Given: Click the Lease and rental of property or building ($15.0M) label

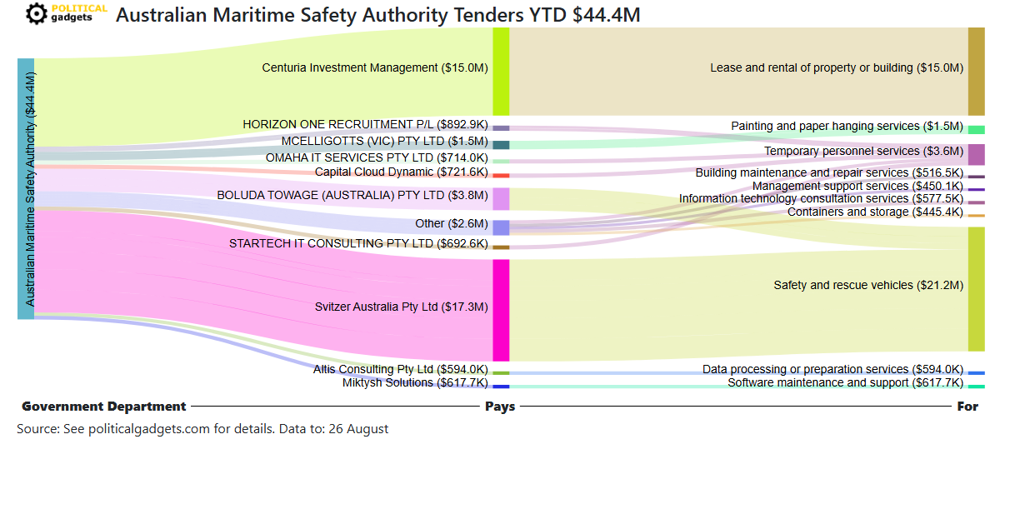Looking at the screenshot, I should click(837, 67).
